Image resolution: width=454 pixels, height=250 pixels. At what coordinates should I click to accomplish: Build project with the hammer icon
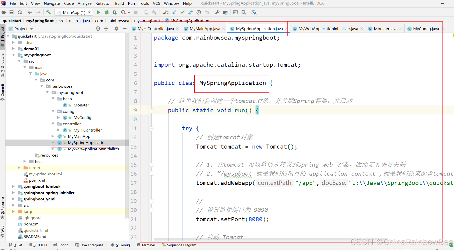pos(48,12)
